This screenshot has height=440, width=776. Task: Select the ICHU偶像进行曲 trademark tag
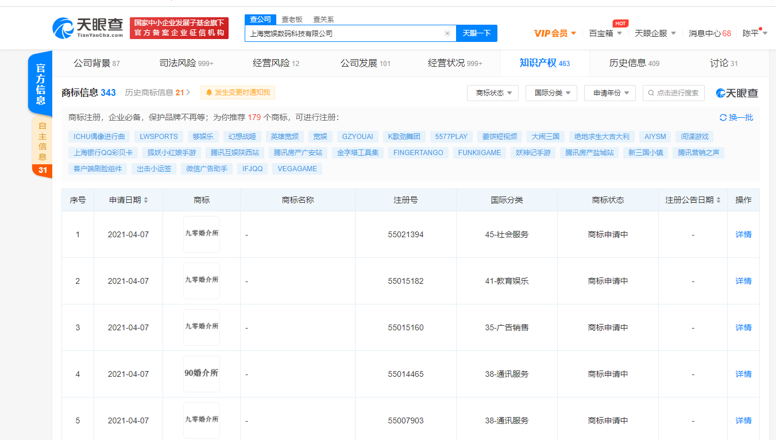coord(99,137)
